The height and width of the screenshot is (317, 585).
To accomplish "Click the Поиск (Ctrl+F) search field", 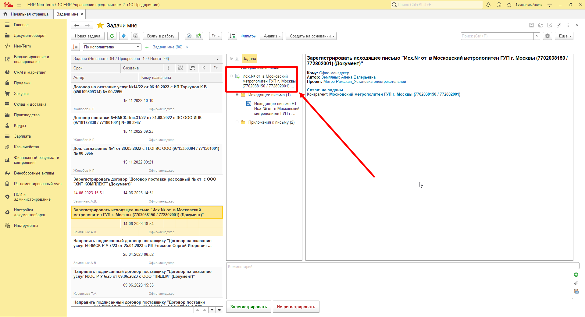I will [497, 36].
